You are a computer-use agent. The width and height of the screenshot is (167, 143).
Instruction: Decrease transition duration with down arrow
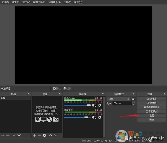click(x=133, y=104)
